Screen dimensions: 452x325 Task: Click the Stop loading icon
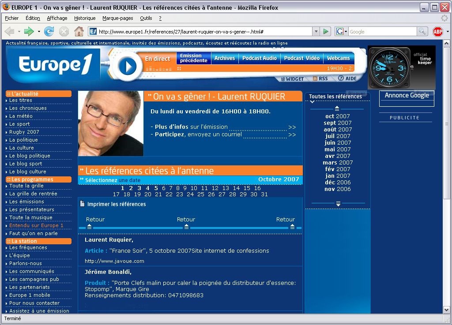point(64,31)
